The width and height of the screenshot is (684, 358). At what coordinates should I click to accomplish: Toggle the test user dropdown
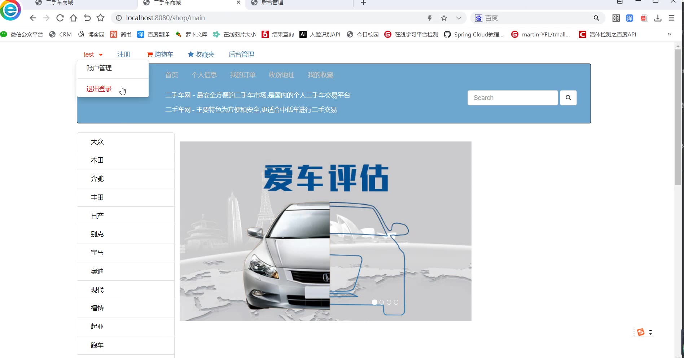[x=93, y=54]
